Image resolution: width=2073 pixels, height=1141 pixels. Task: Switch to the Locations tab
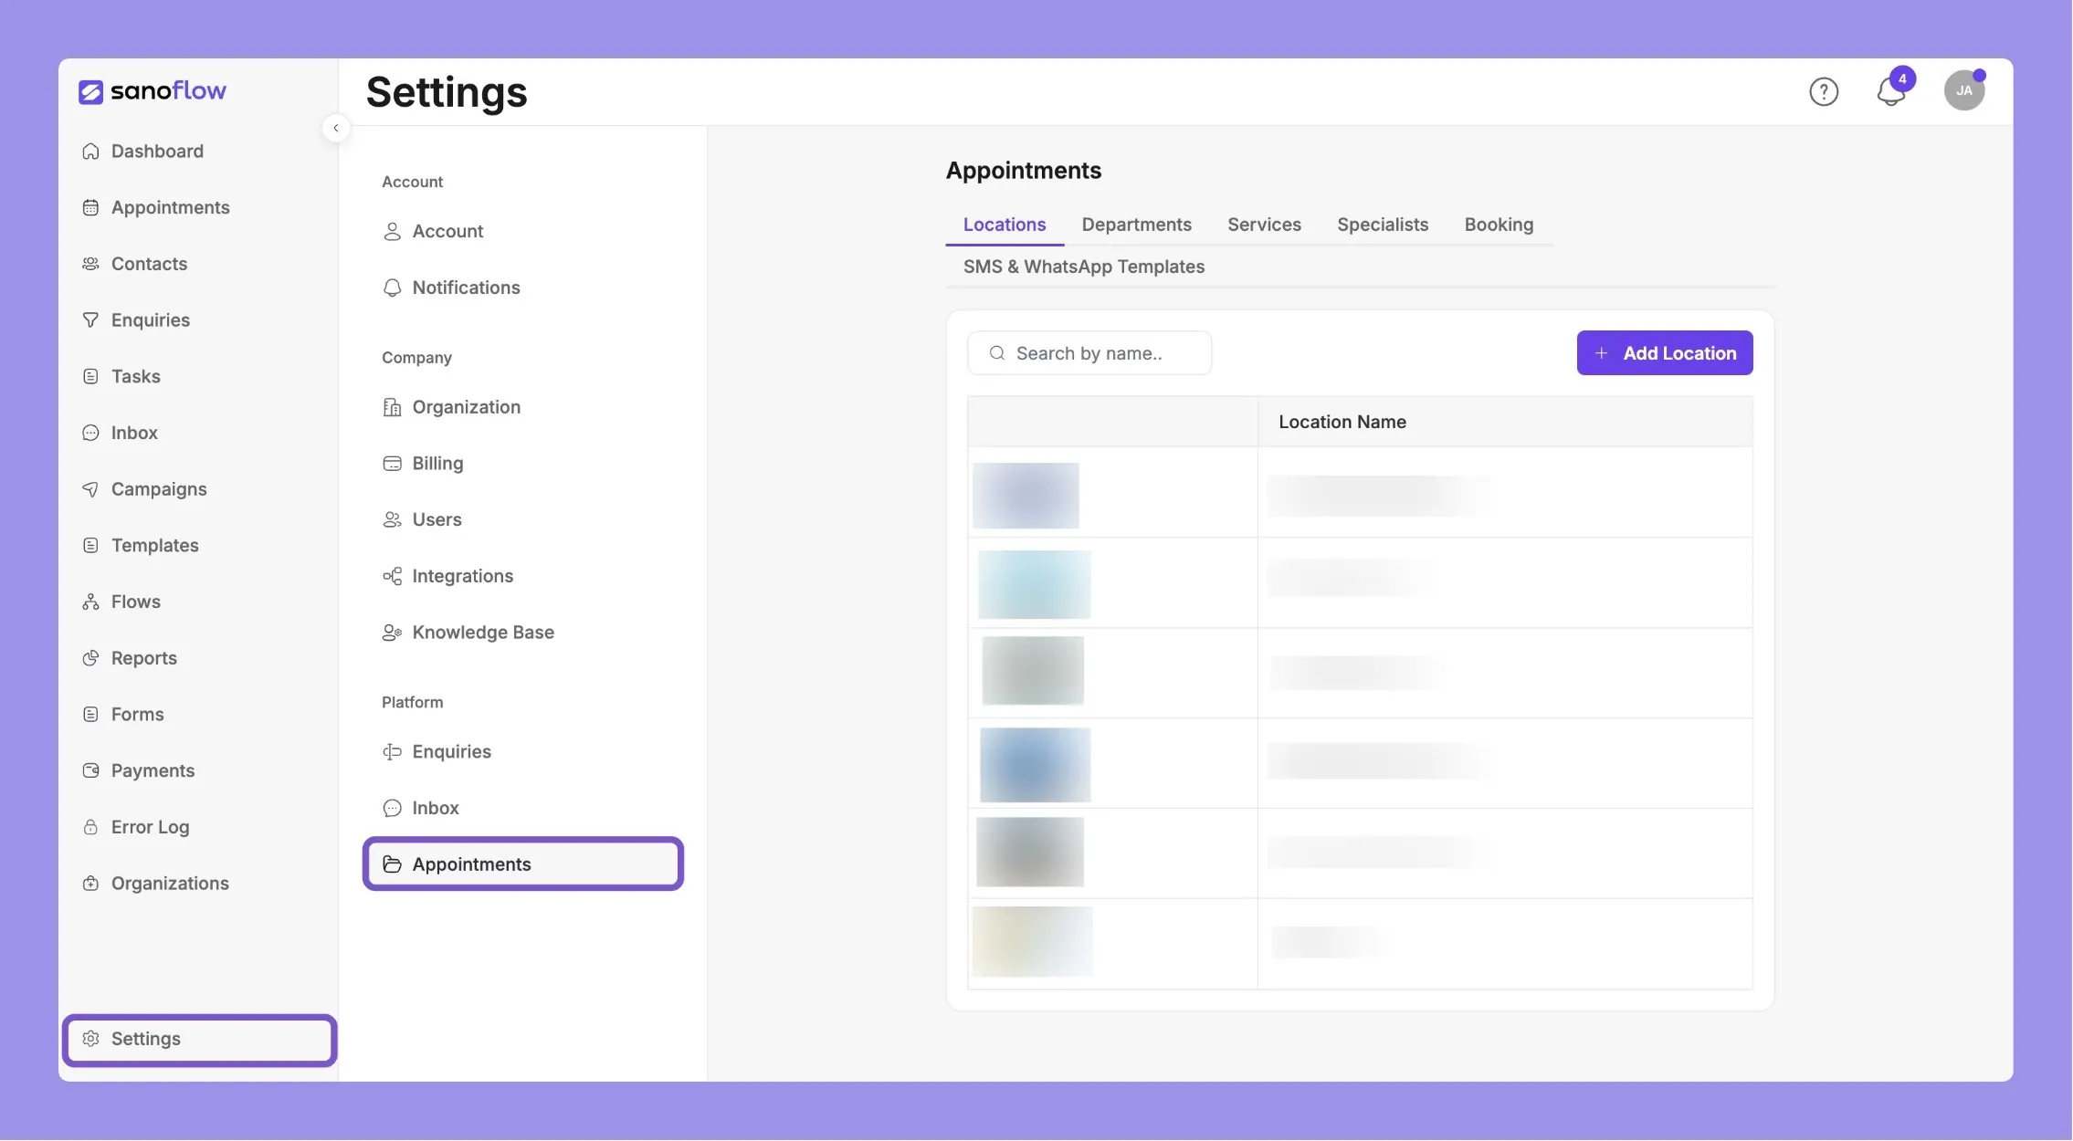click(x=1005, y=225)
